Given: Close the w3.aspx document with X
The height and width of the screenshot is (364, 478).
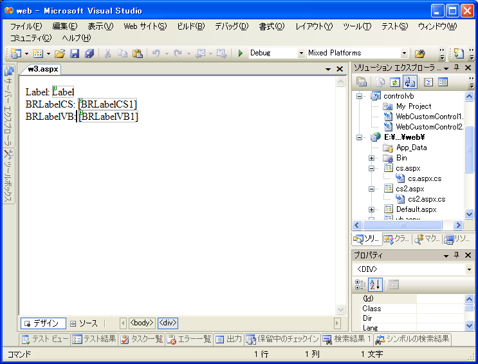Looking at the screenshot, I should click(340, 69).
